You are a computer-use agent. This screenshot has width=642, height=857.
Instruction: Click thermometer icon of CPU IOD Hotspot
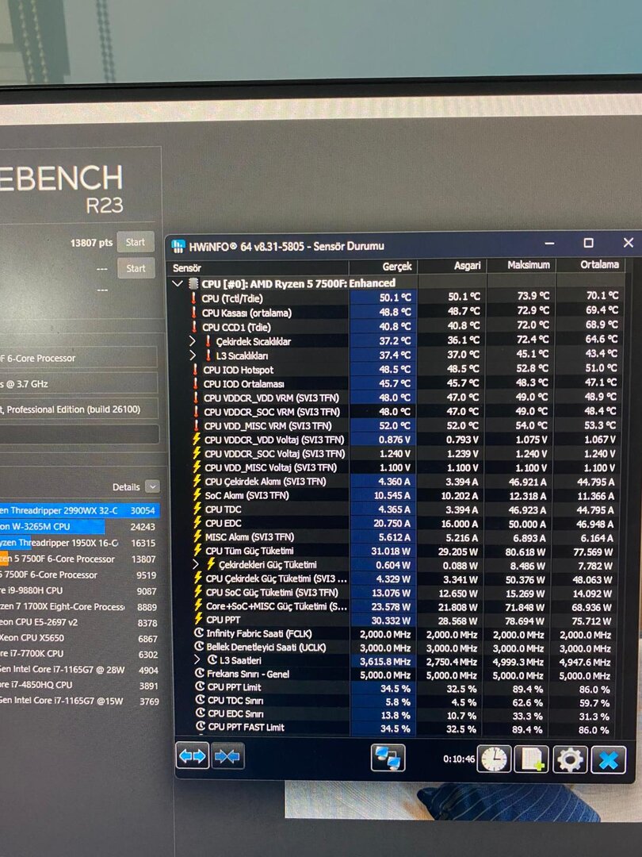point(196,370)
